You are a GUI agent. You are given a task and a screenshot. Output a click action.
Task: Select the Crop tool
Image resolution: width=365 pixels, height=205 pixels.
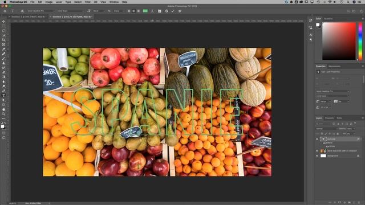(x=3, y=40)
